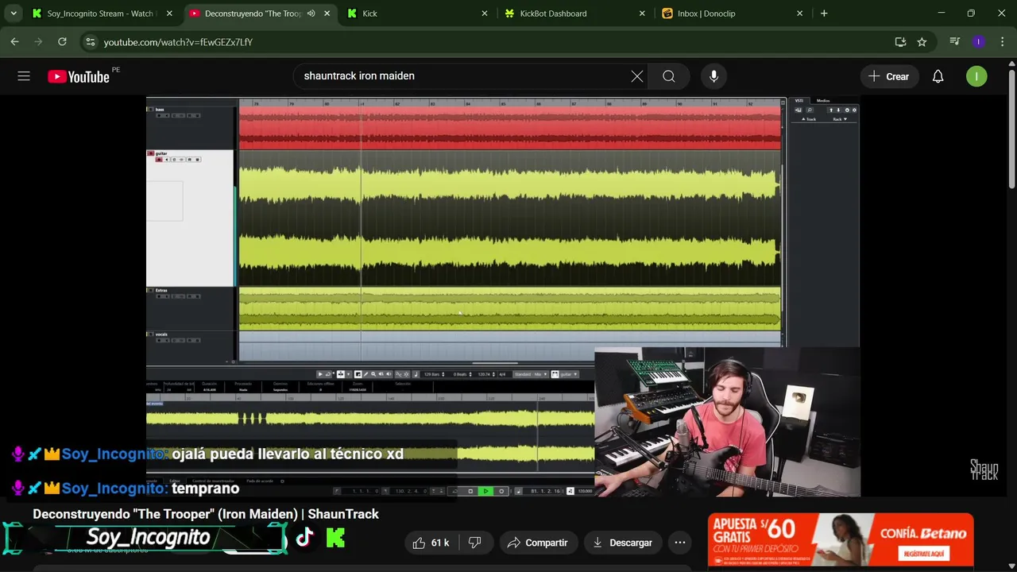Open the Betano S/60 ad banner
The image size is (1017, 572).
pos(841,540)
